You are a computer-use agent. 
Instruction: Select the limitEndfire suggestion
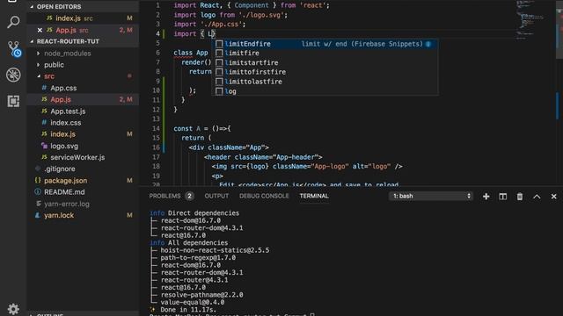click(325, 44)
